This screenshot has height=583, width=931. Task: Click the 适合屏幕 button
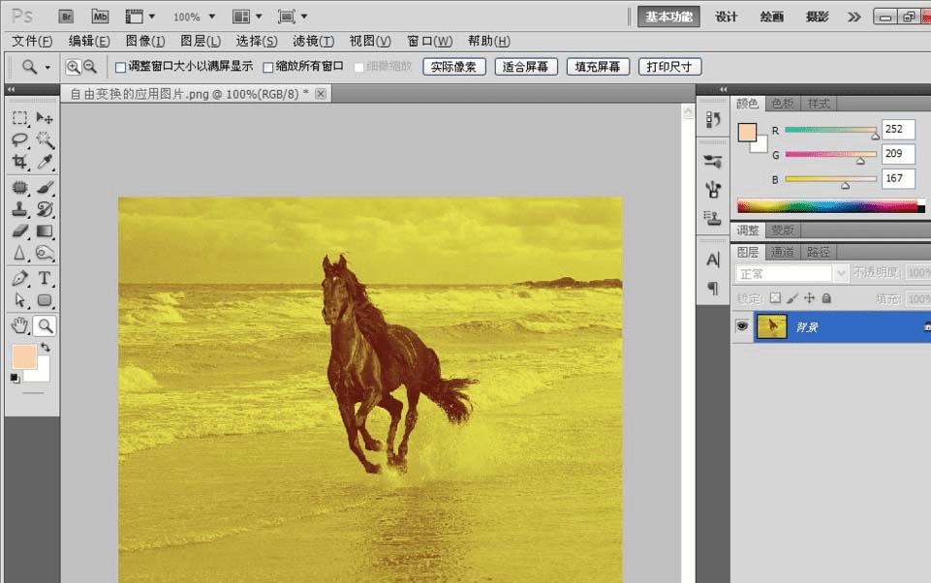coord(524,67)
